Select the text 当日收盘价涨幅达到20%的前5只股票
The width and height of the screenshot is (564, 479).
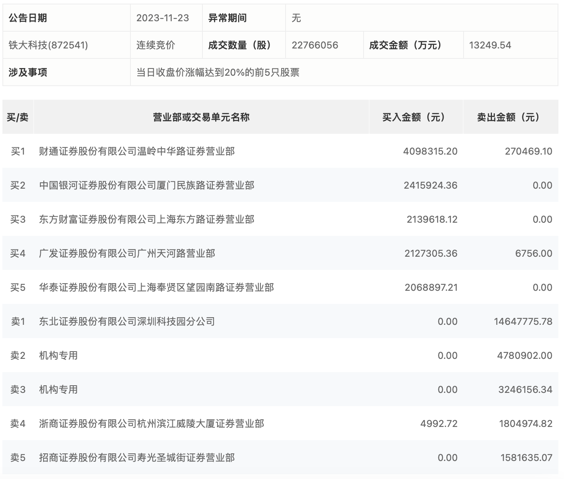(x=218, y=72)
